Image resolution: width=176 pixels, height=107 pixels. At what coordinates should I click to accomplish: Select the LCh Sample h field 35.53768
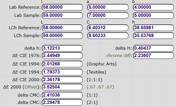click(154, 36)
